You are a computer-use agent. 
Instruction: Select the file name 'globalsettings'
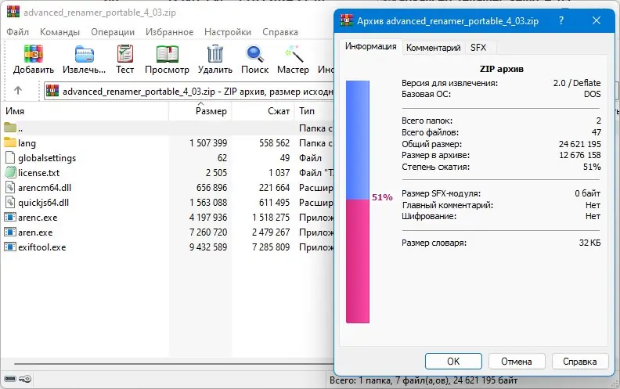47,158
